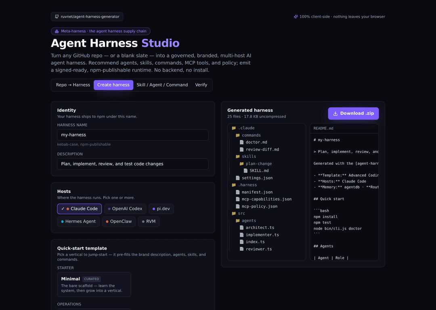
Task: Open the ruvnet/agent-harness-generator GitHub link
Action: [87, 17]
